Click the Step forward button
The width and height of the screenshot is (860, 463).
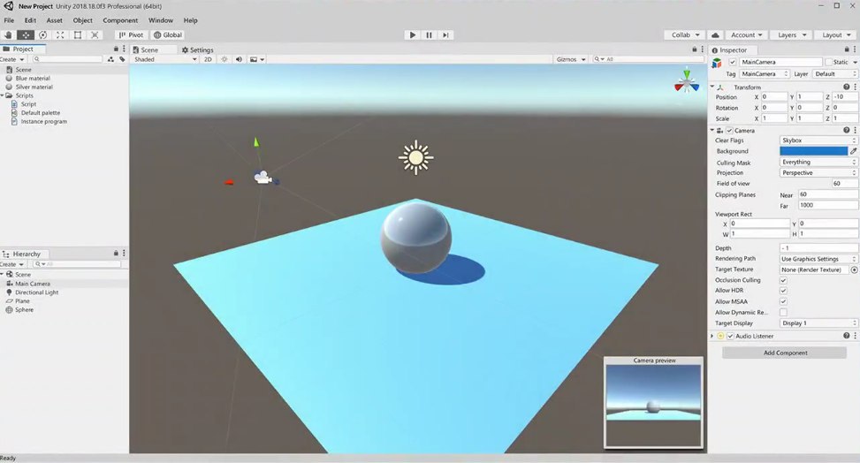coord(445,34)
